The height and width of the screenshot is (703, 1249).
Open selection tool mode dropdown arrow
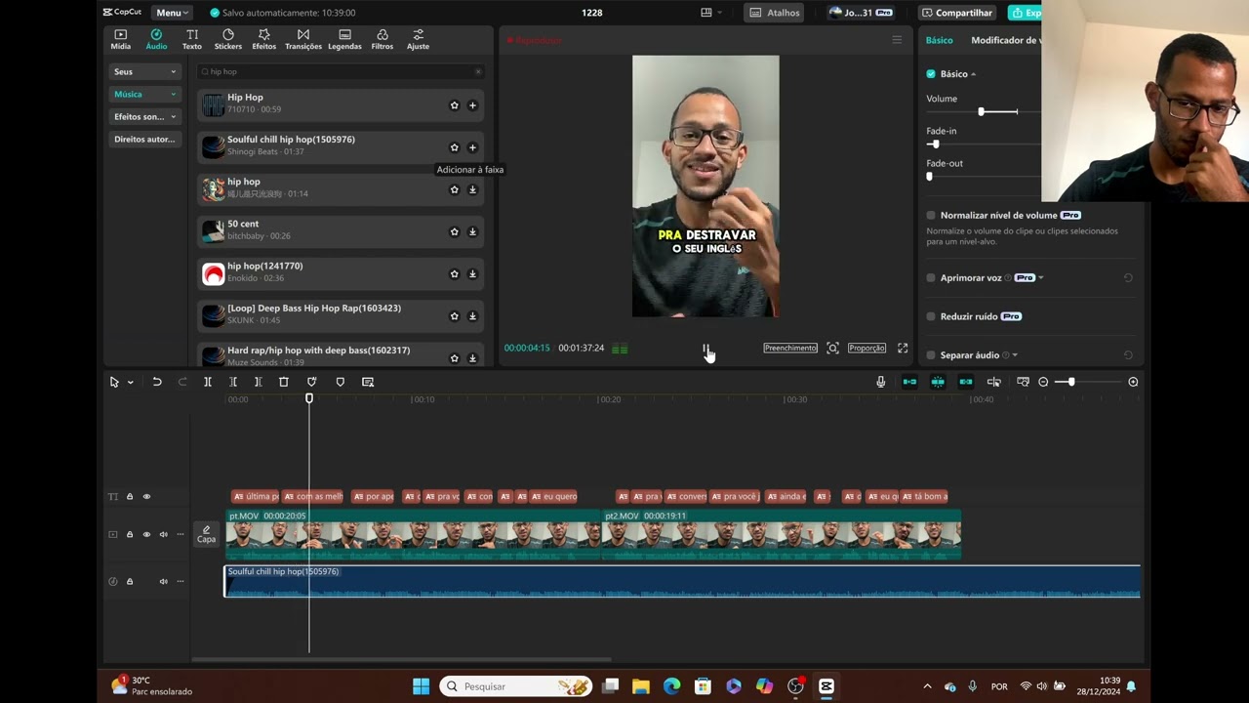coord(130,382)
